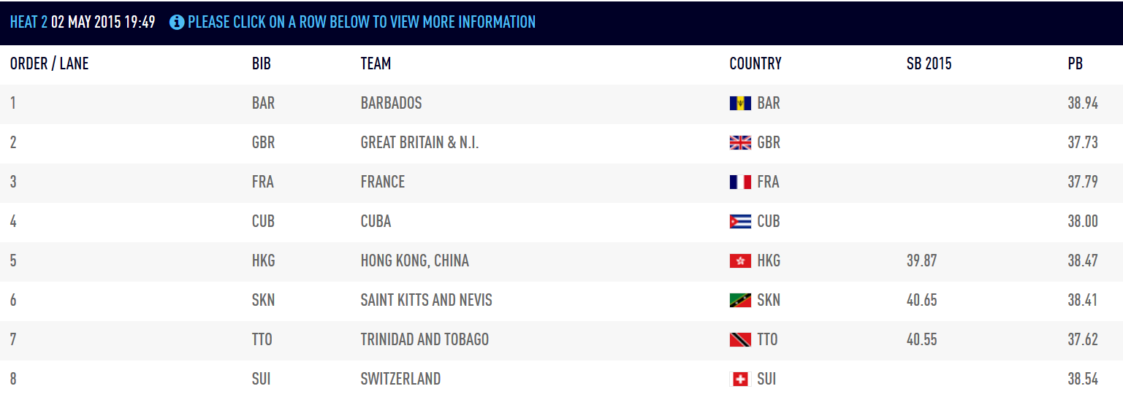Open the Heat 2 link
Image resolution: width=1123 pixels, height=397 pixels.
(x=28, y=22)
